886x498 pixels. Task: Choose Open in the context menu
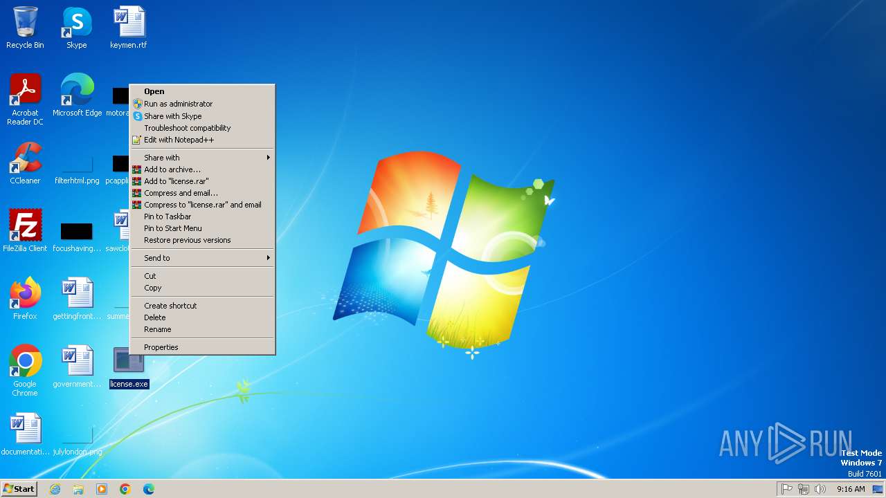pos(203,91)
